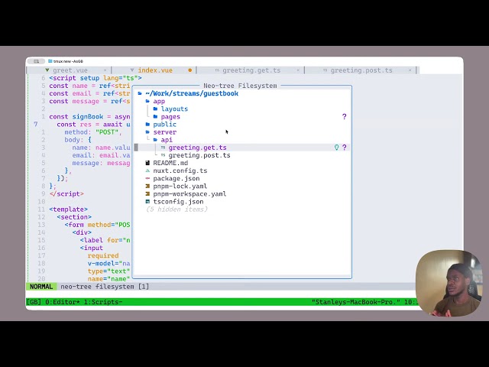
Task: Open pnpm-workspace.yaml in the tree
Action: click(189, 193)
